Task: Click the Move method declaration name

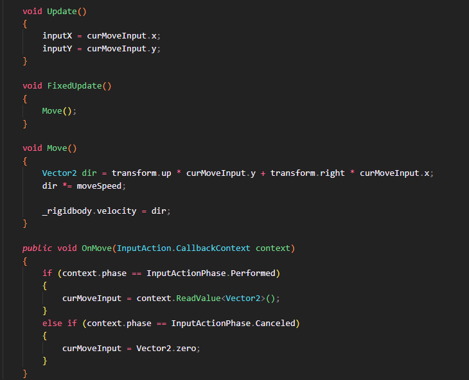Action: [57, 148]
